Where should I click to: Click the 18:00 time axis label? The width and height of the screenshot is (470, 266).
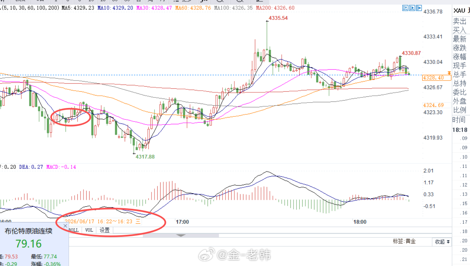click(360, 222)
